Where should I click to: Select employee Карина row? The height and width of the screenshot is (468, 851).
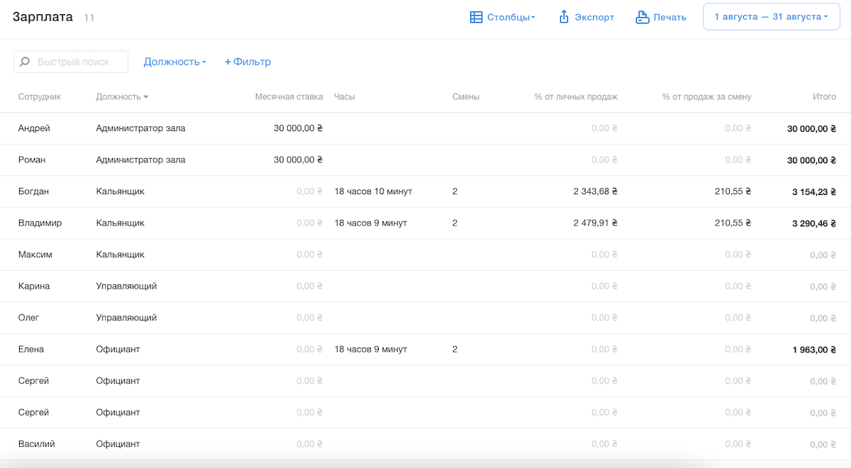tap(425, 286)
